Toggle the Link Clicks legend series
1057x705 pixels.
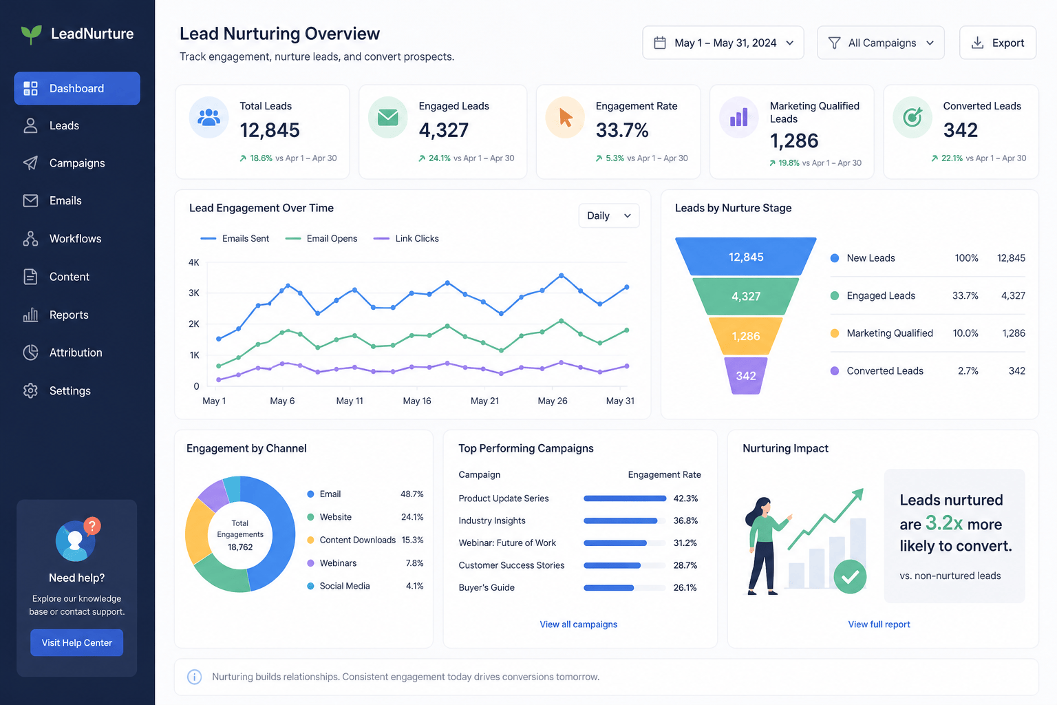(x=406, y=239)
